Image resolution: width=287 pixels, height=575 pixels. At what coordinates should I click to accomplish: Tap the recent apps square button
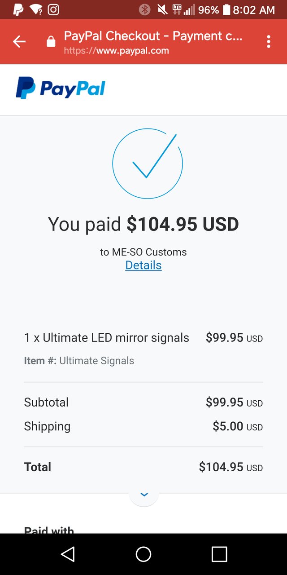219,554
